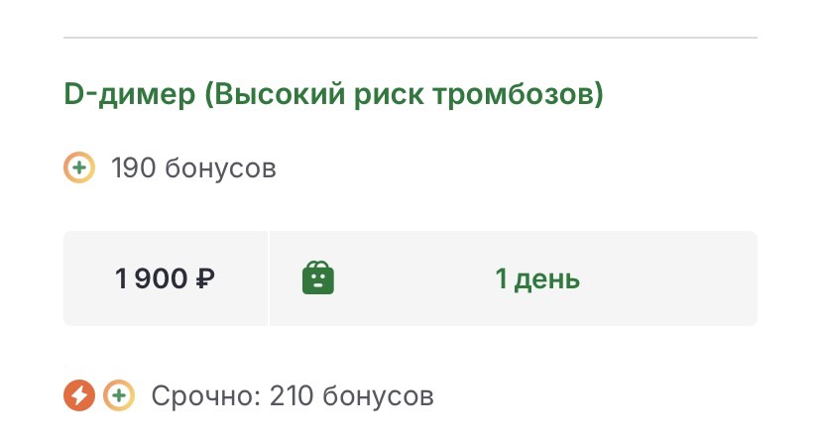This screenshot has height=436, width=821.
Task: Click the 190 бонусов label
Action: click(193, 167)
